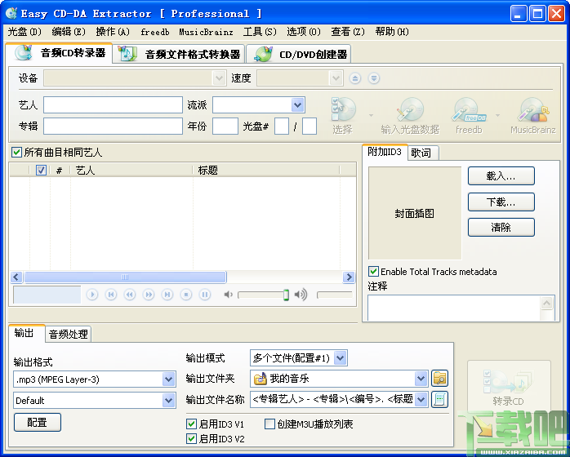Open the 工具(S) menu
The height and width of the screenshot is (457, 570).
tap(260, 32)
